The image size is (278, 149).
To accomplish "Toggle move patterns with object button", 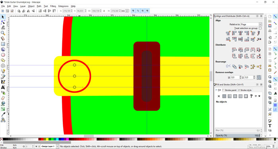I will (147, 11).
